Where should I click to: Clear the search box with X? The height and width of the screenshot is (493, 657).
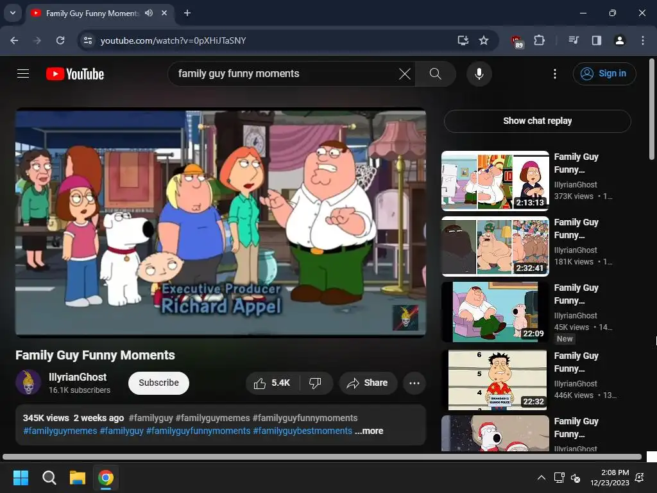(405, 74)
